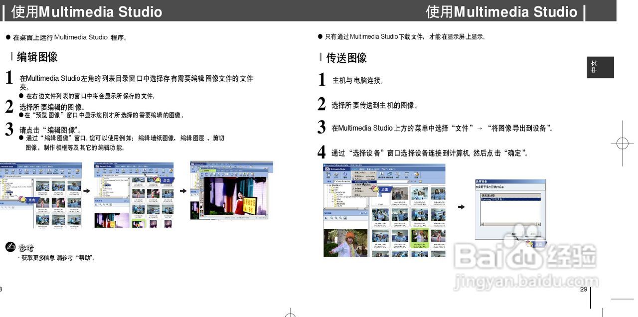Open the File menu in transfer screenshot's menu bar
Image resolution: width=638 pixels, height=317 pixels.
coord(356,169)
